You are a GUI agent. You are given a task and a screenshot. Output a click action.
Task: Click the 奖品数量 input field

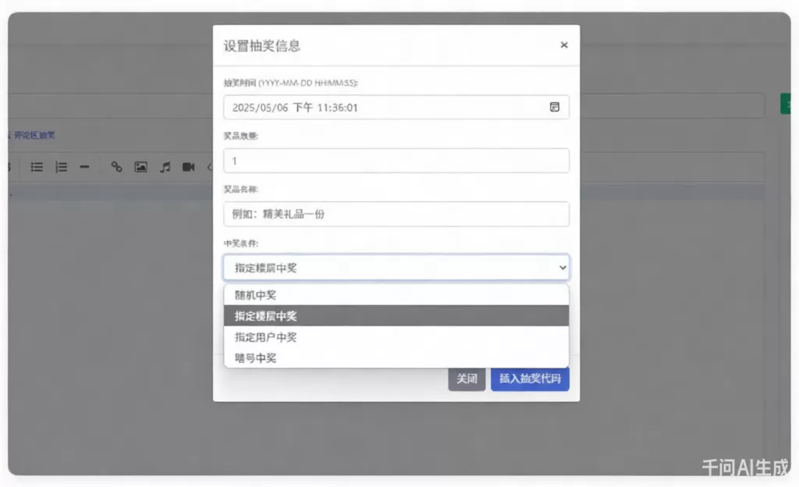396,161
